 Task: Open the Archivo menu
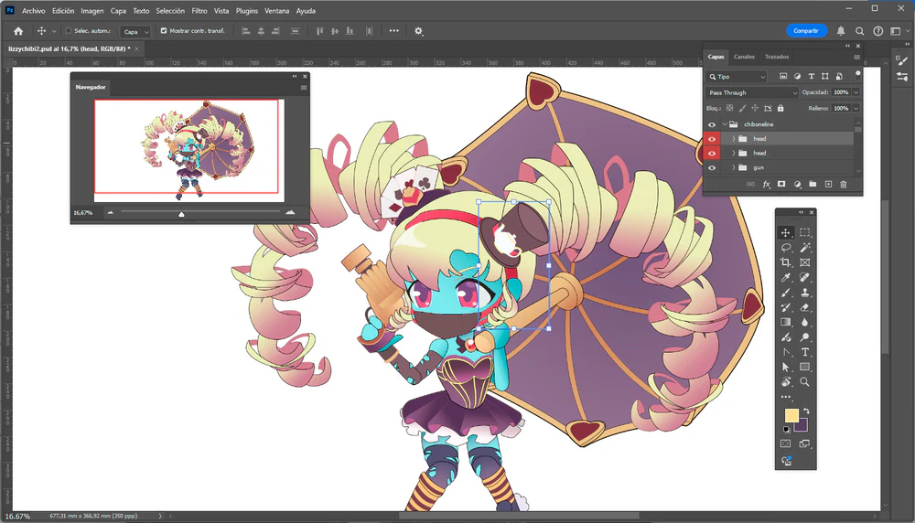click(33, 11)
